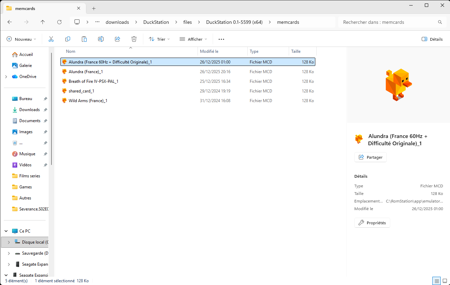Open a new tab with plus button
Image resolution: width=450 pixels, height=285 pixels.
pos(94,8)
